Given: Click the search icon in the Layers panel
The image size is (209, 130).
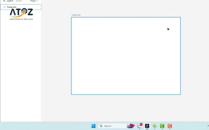Looking at the screenshot, I should (x=4, y=1).
